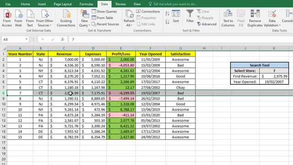Click the Insert Function fx button
This screenshot has height=165, width=293.
pyautogui.click(x=63, y=39)
